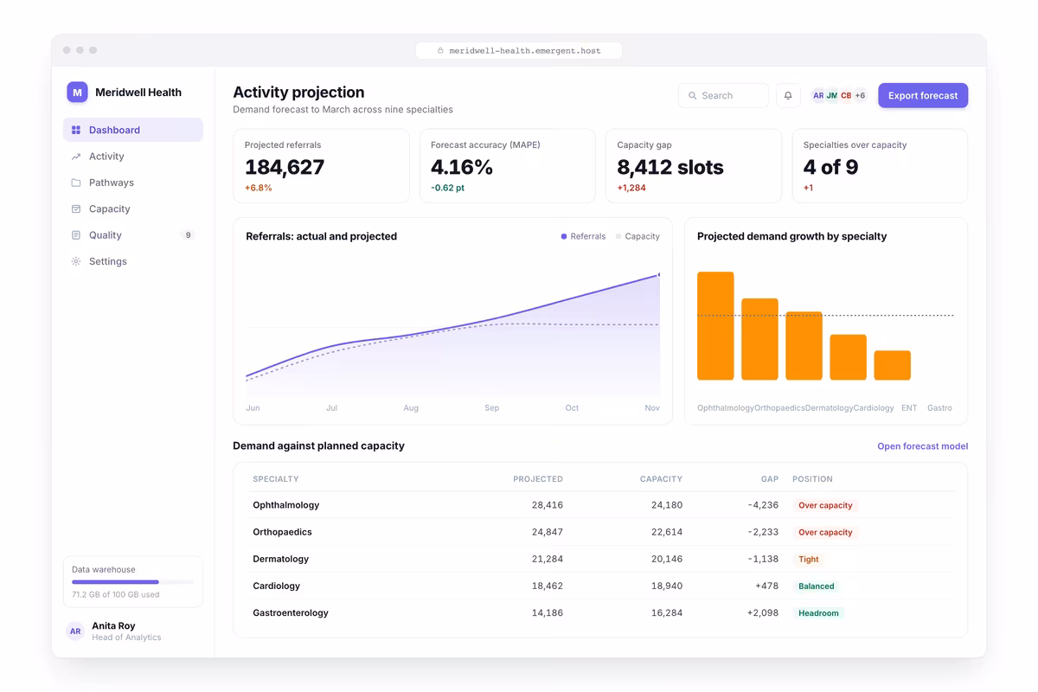Select the Orthopaedics table row name

(x=282, y=532)
